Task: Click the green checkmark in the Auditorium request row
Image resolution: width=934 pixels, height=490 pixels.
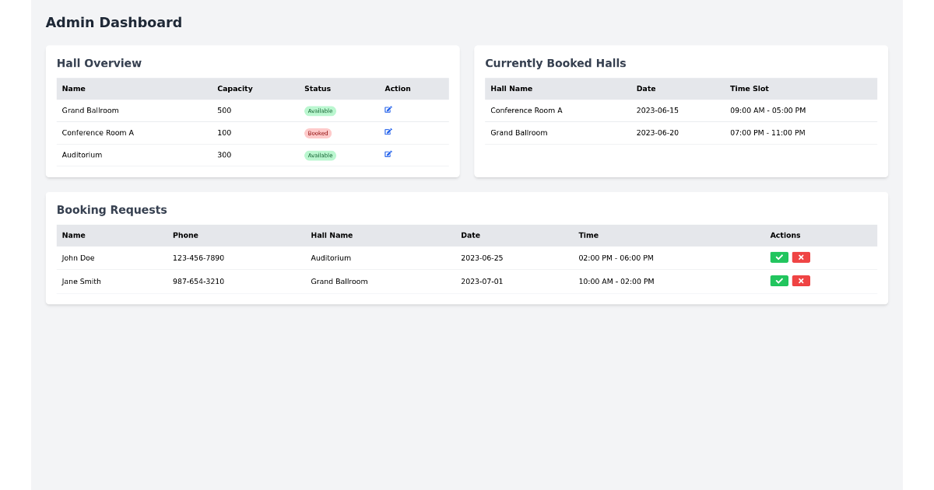Action: pyautogui.click(x=779, y=257)
